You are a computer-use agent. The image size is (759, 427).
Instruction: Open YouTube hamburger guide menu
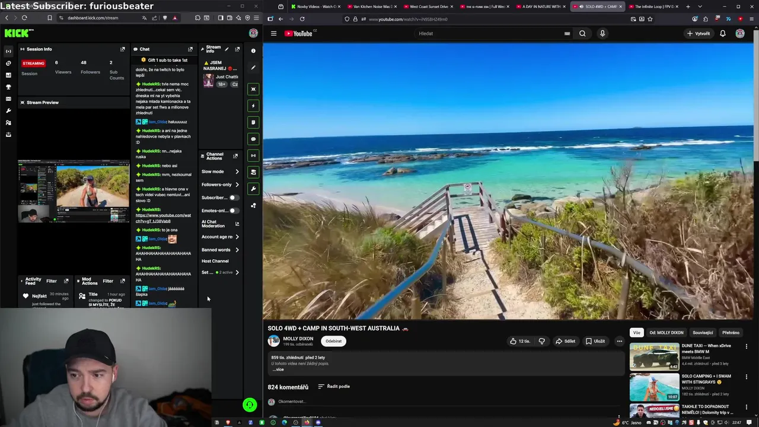click(273, 34)
